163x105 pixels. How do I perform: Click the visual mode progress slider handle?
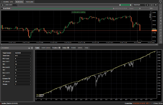click(x=114, y=8)
